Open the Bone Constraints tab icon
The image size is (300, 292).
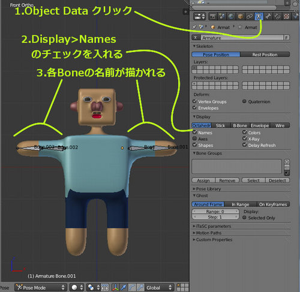tap(277, 17)
